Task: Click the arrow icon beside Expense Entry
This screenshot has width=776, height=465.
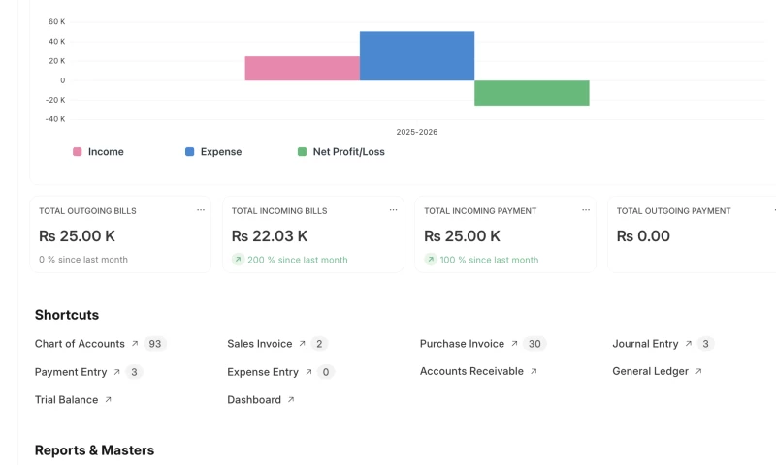Action: (x=308, y=372)
